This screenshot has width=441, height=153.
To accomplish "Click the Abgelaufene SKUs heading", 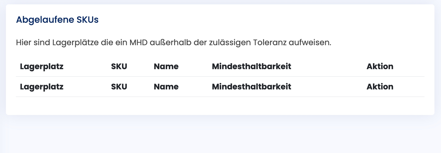I will [x=57, y=20].
